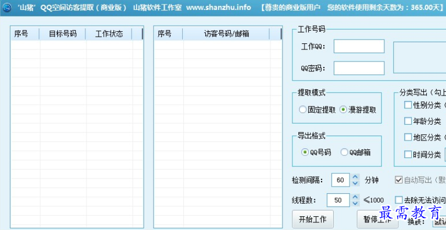Toggle the 自动写出 checkbox
446x230 pixels.
click(399, 180)
